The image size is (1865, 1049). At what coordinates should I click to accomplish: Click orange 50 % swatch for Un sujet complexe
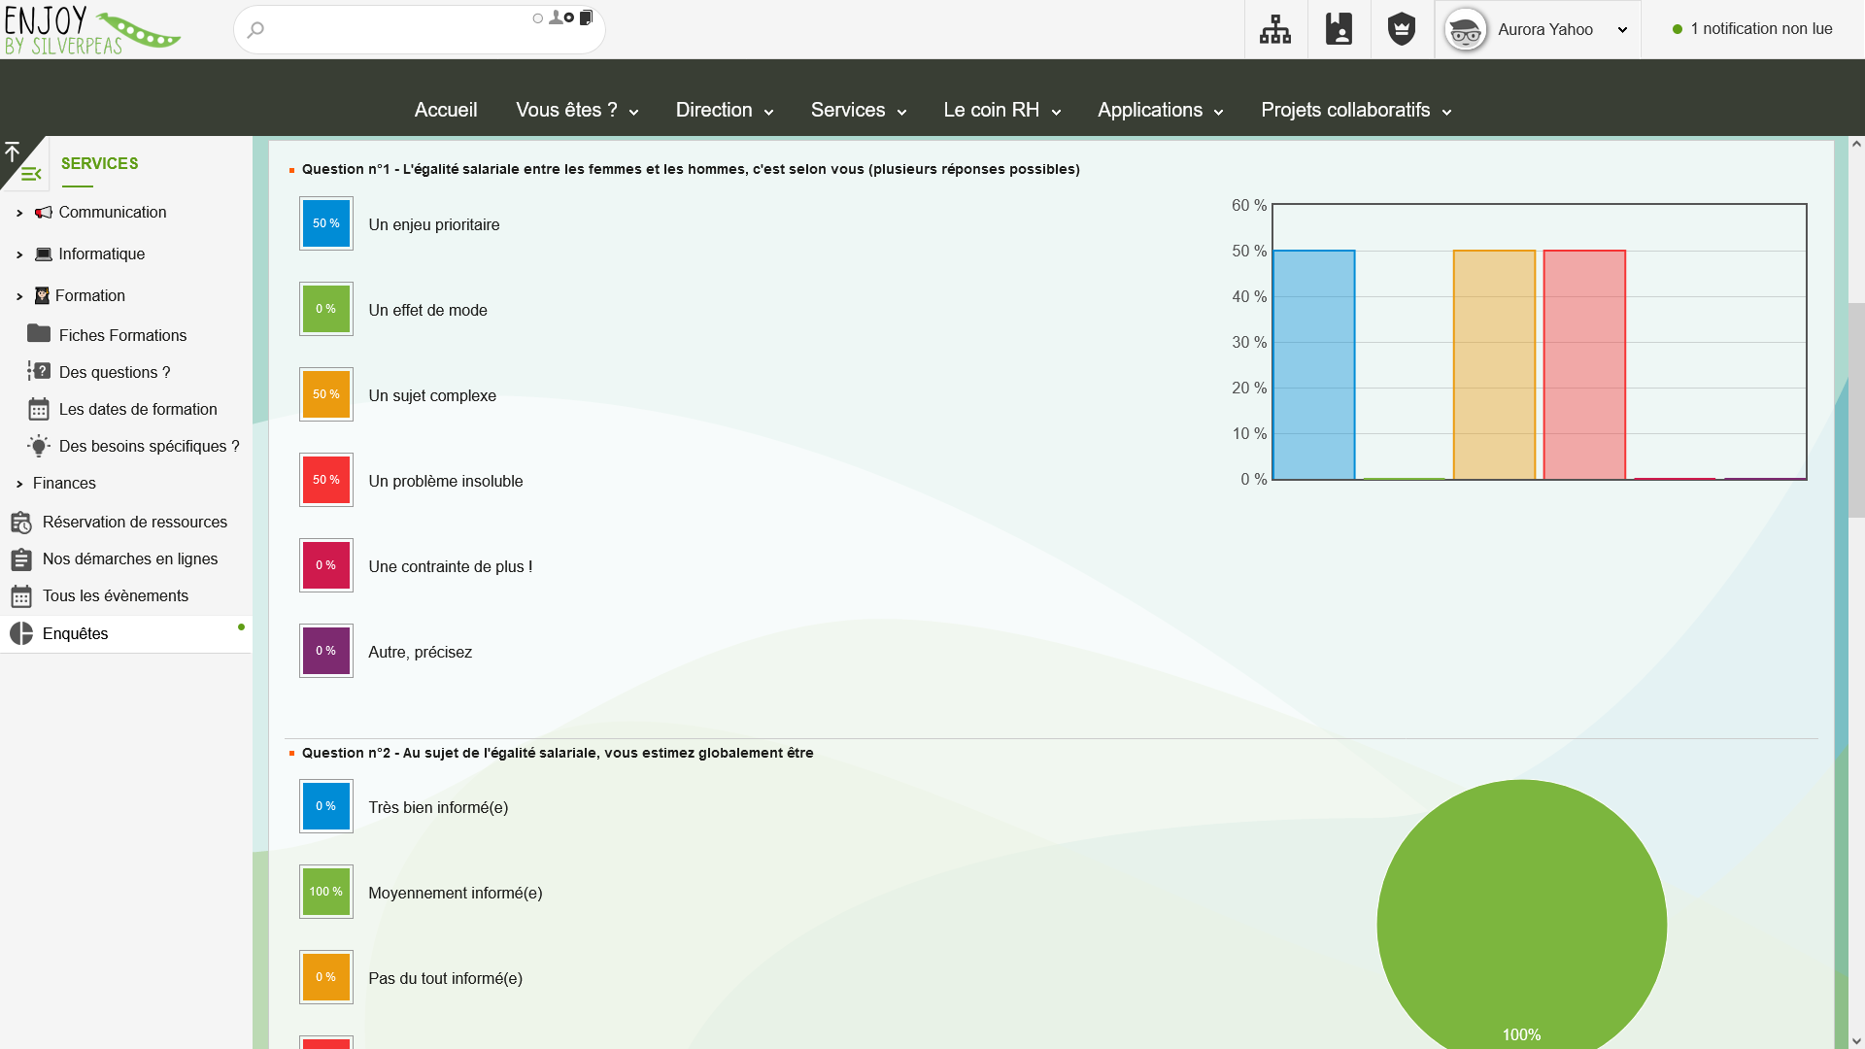(x=326, y=394)
